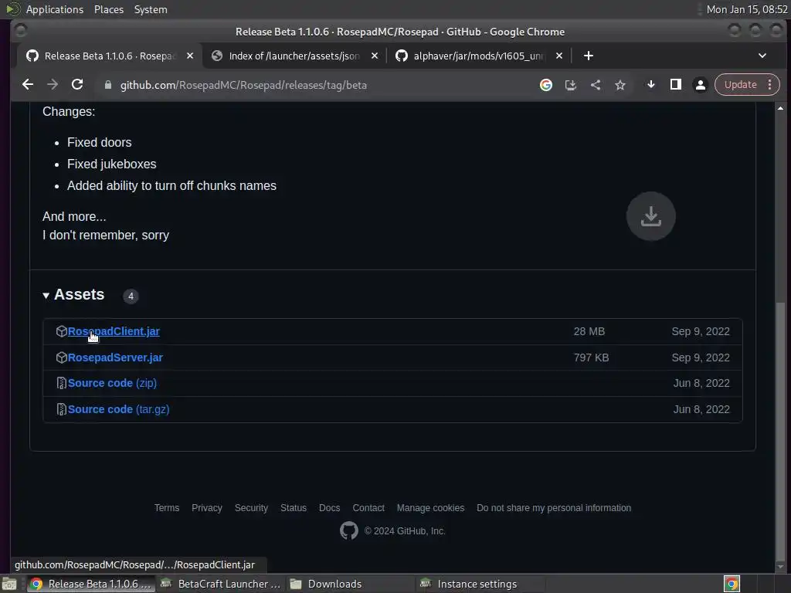
Task: Switch to BetaCraft Launcher in taskbar
Action: [x=220, y=584]
